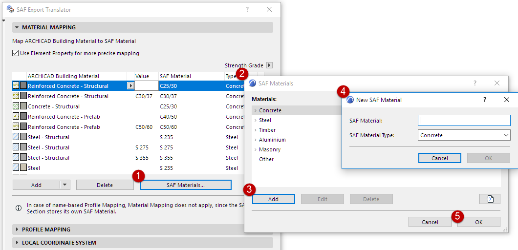Select Other in Materials list
518x250 pixels.
(266, 159)
